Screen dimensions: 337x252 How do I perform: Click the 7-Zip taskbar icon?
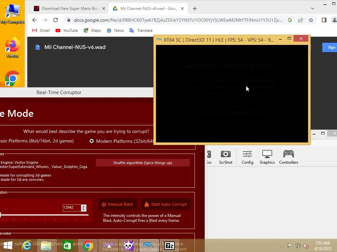[169, 245]
